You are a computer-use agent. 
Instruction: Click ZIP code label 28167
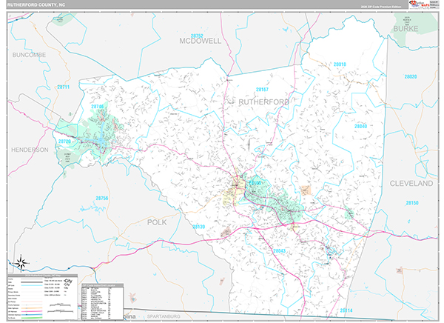[262, 90]
